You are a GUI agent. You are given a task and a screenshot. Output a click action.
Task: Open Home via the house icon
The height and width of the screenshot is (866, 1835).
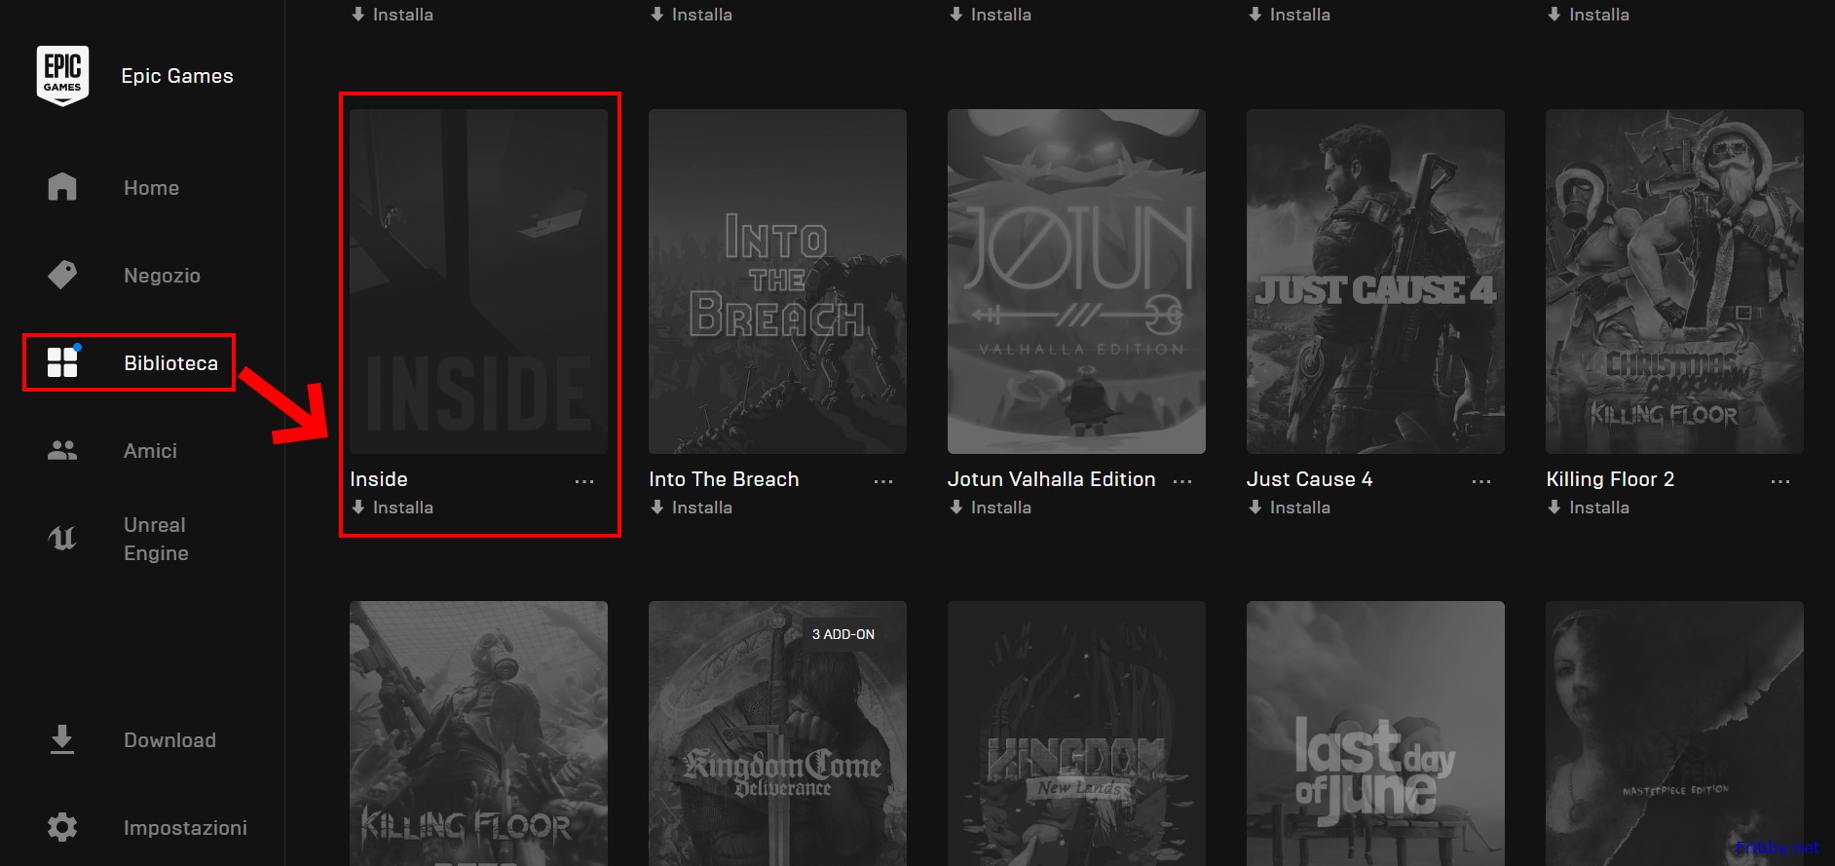[62, 187]
